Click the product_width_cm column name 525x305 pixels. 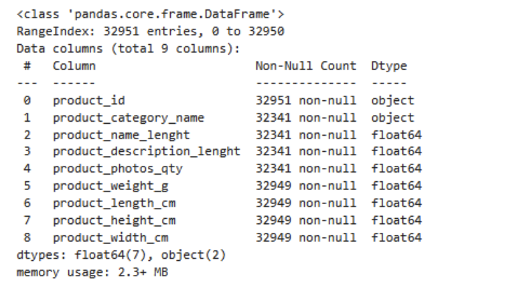tap(110, 237)
